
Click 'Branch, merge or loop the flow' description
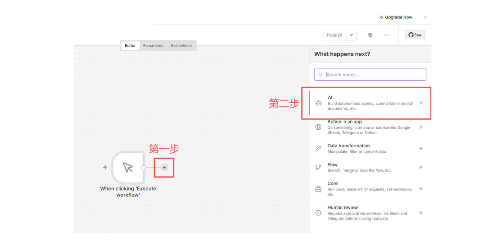click(360, 170)
